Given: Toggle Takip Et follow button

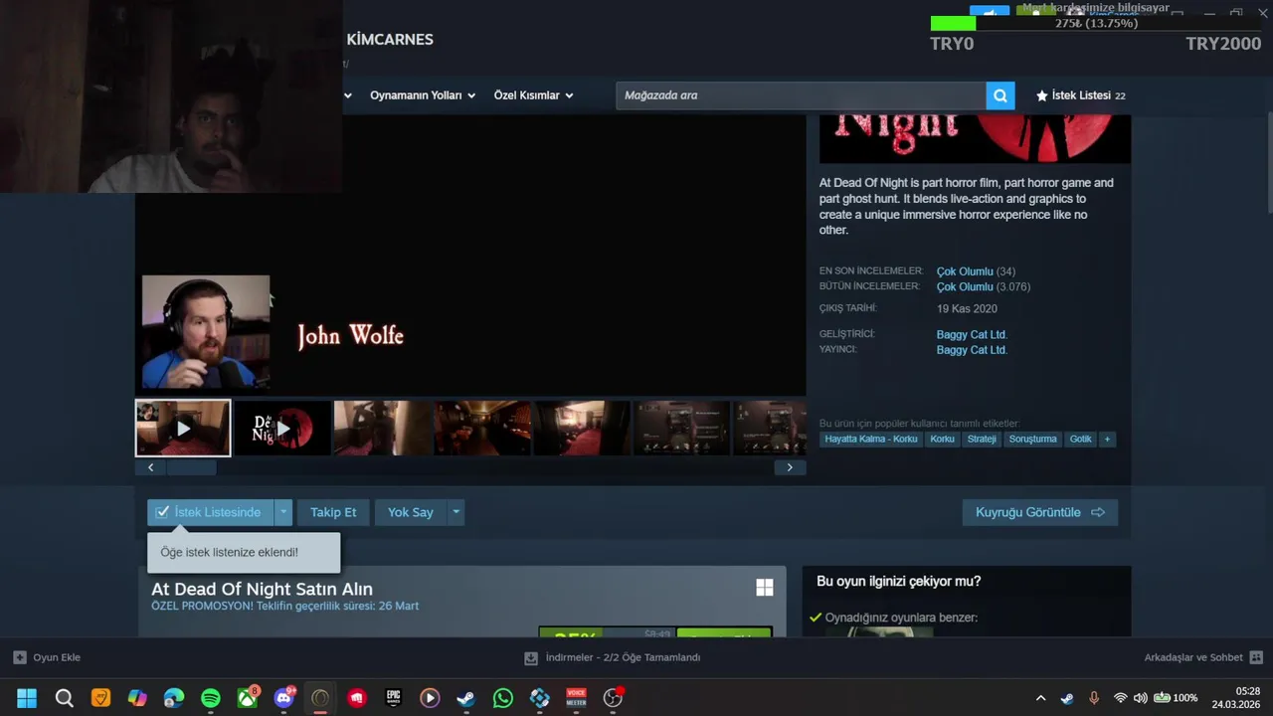Looking at the screenshot, I should click(x=333, y=512).
